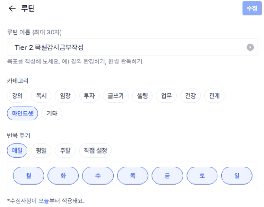The height and width of the screenshot is (207, 264).
Task: Choose 직접 설정 repeat option
Action: pyautogui.click(x=95, y=150)
